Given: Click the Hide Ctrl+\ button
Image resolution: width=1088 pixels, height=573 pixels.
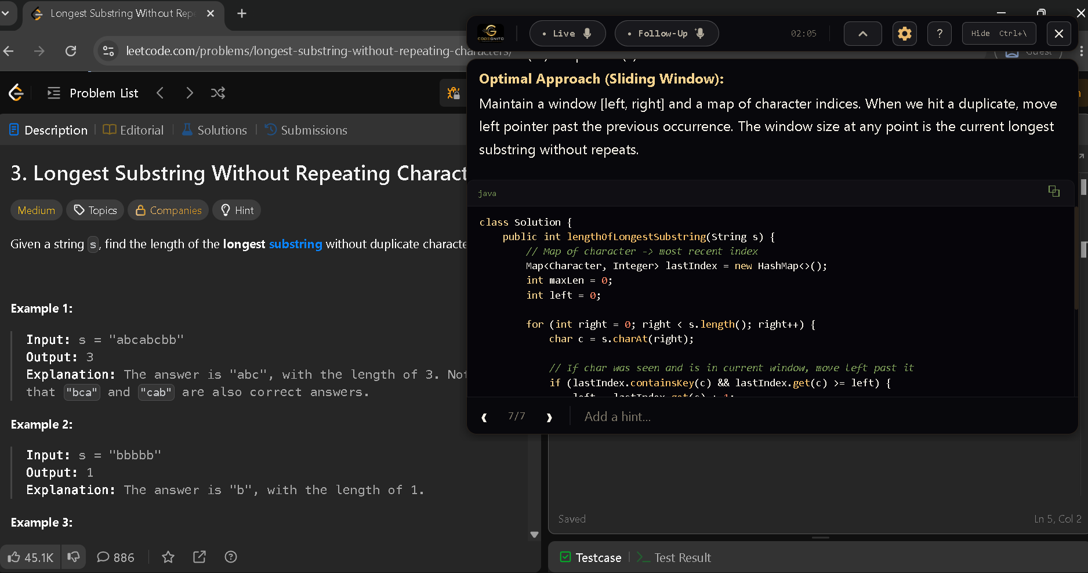Looking at the screenshot, I should 999,34.
